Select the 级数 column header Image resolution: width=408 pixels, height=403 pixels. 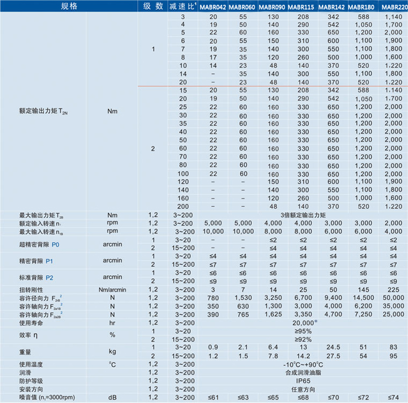coord(153,6)
